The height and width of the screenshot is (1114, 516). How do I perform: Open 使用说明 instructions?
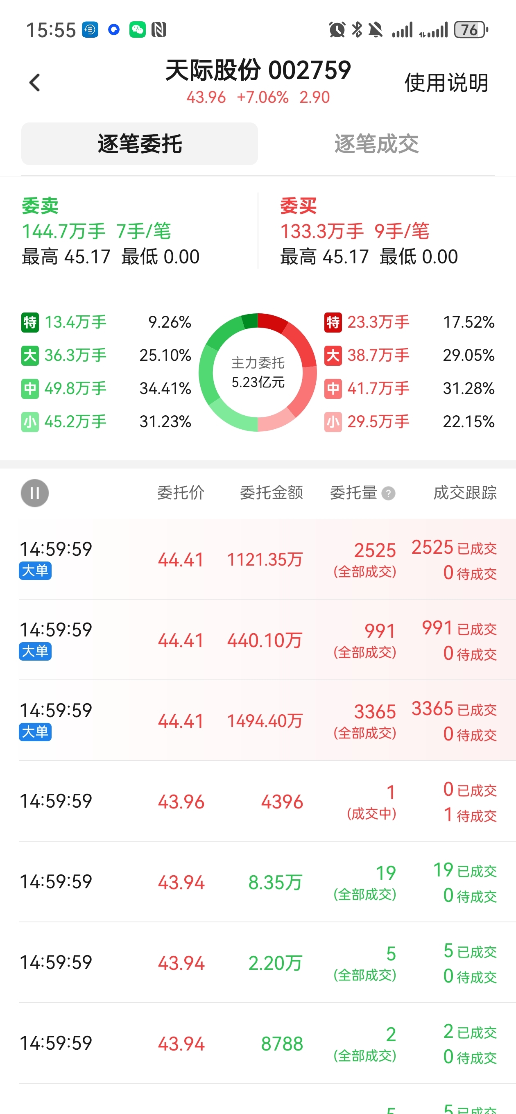[x=446, y=83]
